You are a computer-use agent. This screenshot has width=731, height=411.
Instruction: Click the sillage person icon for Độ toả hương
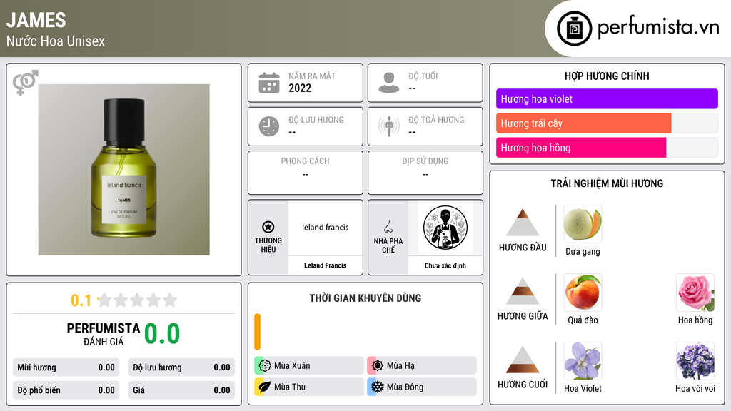389,126
